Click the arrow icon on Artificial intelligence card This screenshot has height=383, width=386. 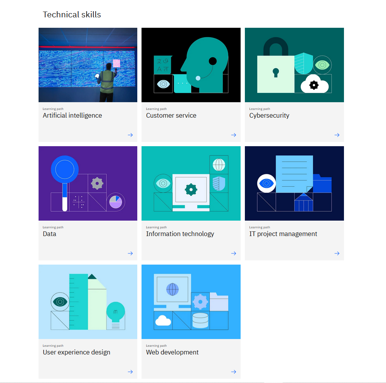pos(130,135)
